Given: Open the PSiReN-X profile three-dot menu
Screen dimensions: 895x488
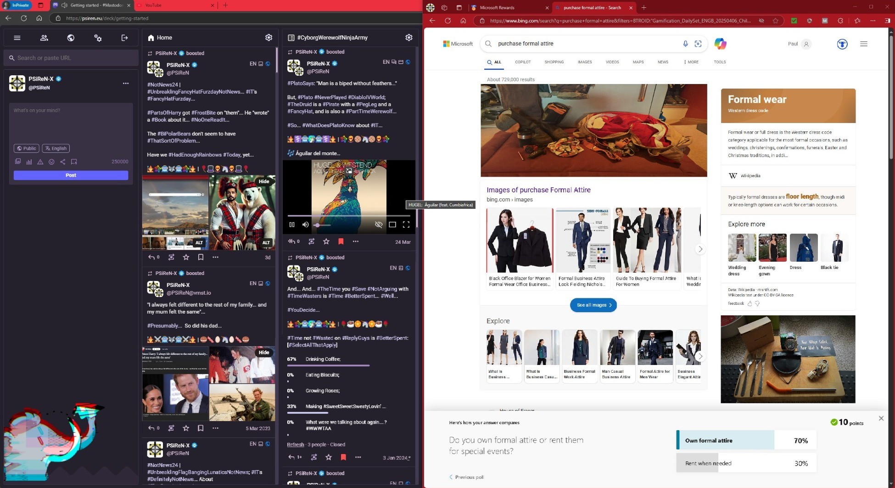Looking at the screenshot, I should (126, 84).
